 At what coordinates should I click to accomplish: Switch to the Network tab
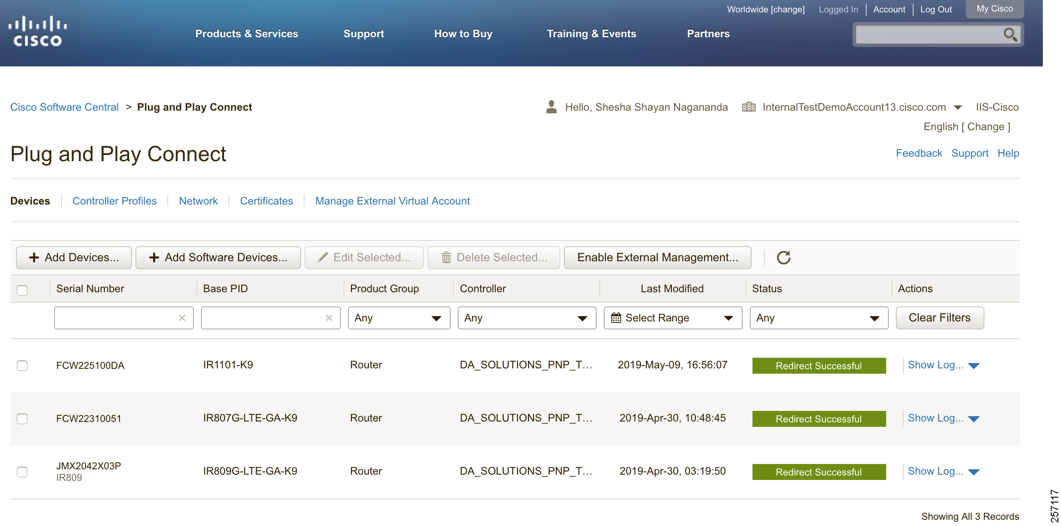tap(198, 201)
